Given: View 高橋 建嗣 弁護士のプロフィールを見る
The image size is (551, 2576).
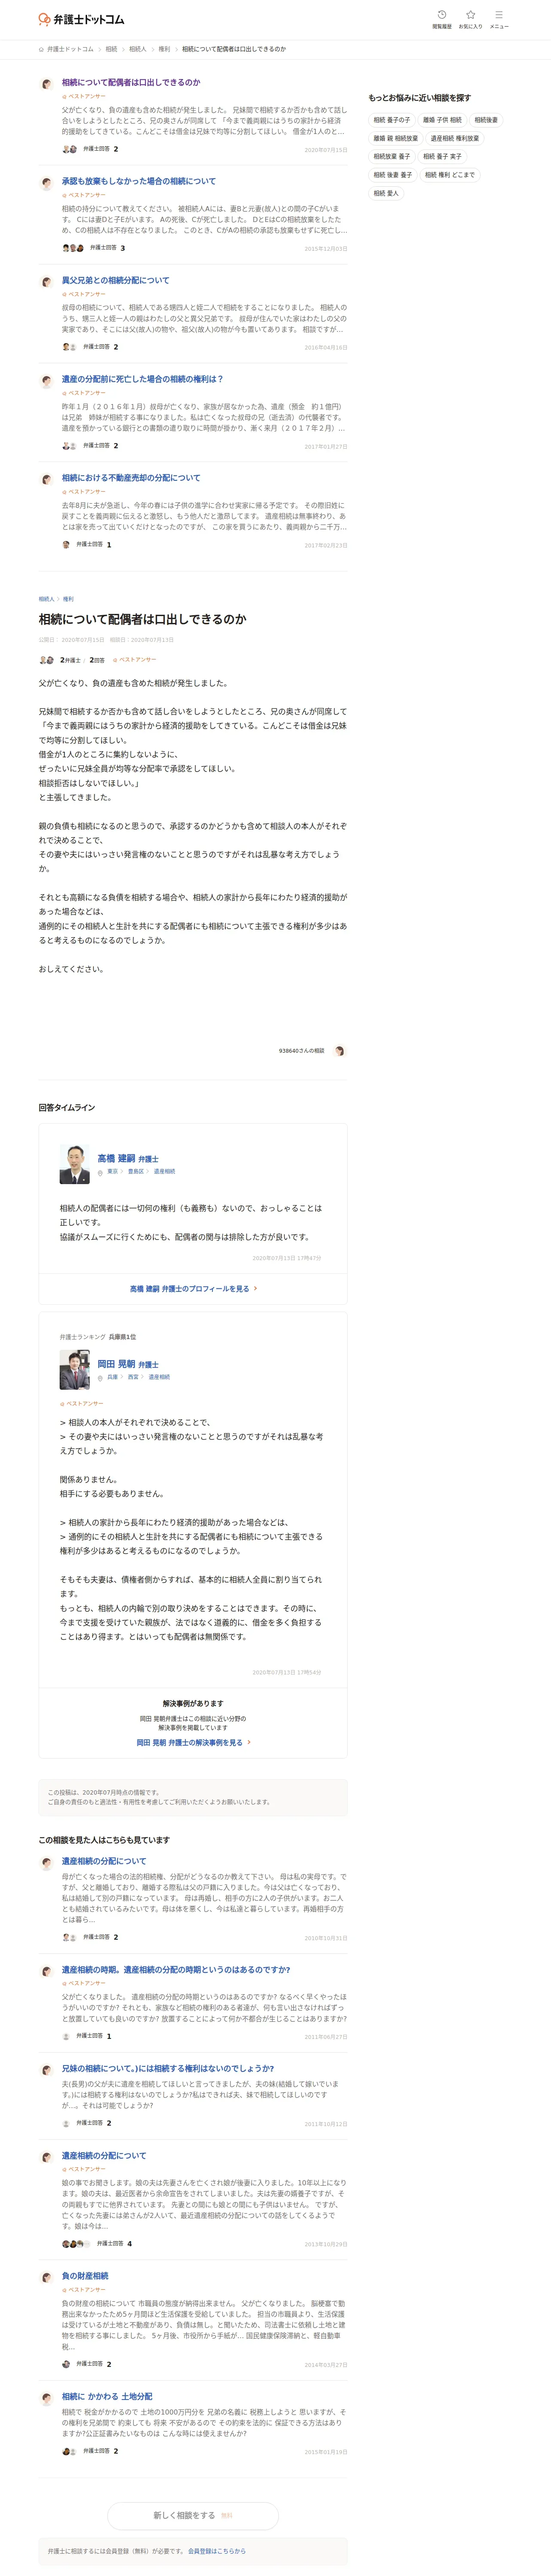Looking at the screenshot, I should [x=193, y=1288].
